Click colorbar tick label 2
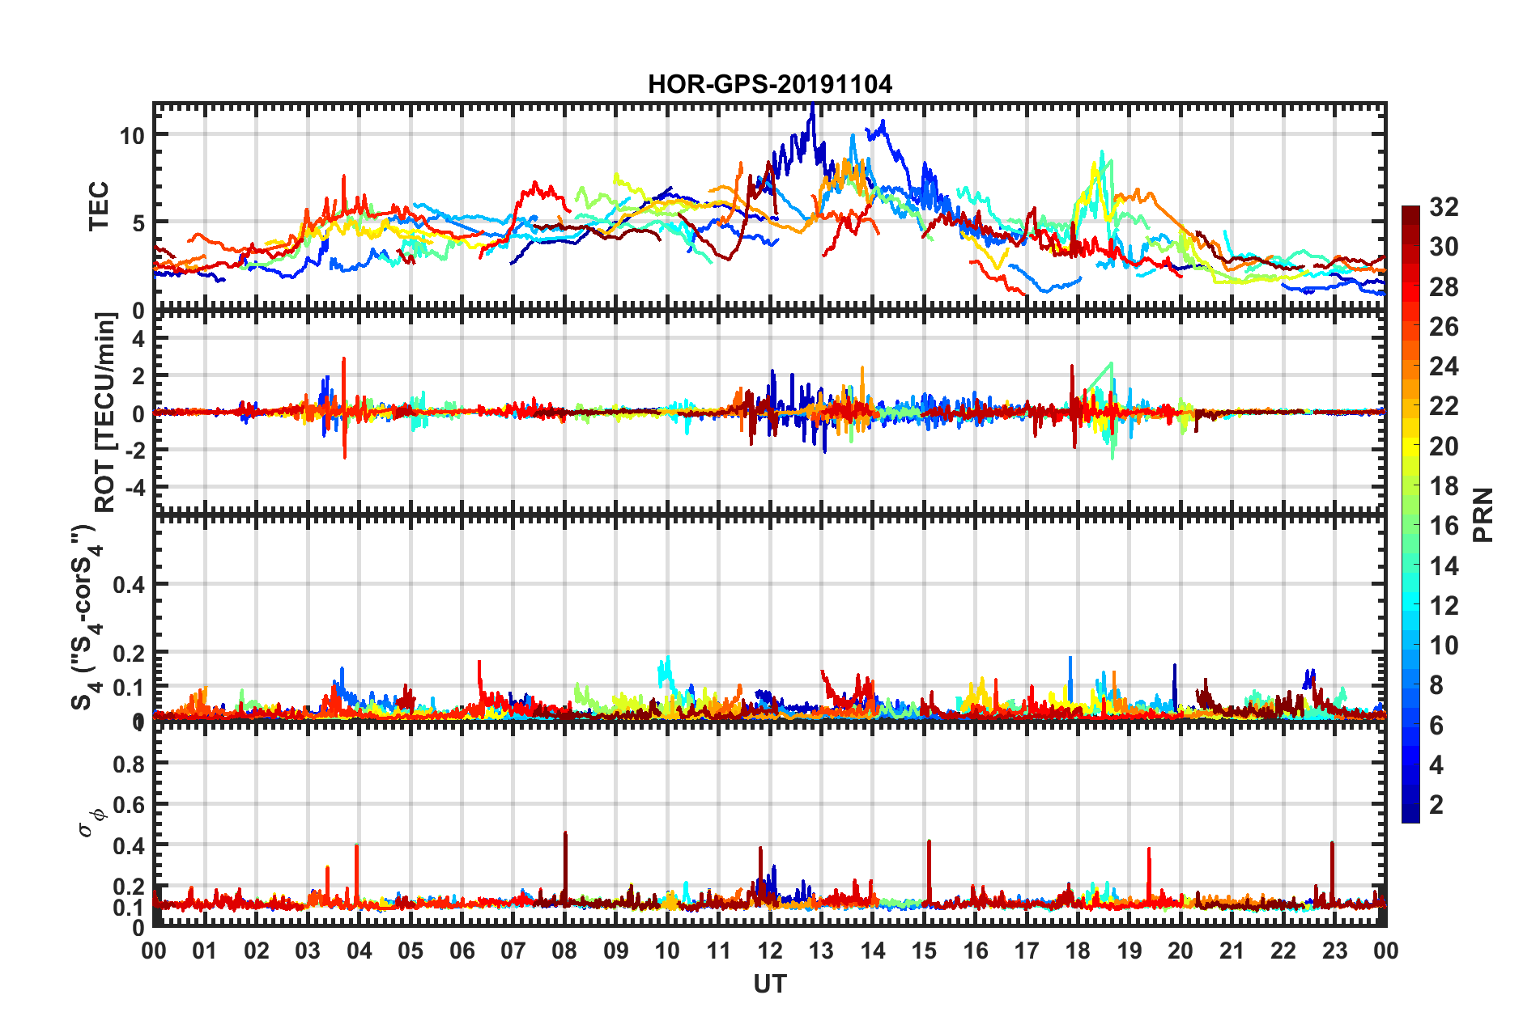This screenshot has width=1540, height=1029. [x=1436, y=805]
